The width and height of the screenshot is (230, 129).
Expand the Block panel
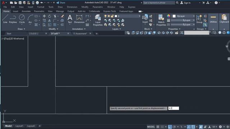[x=148, y=29]
